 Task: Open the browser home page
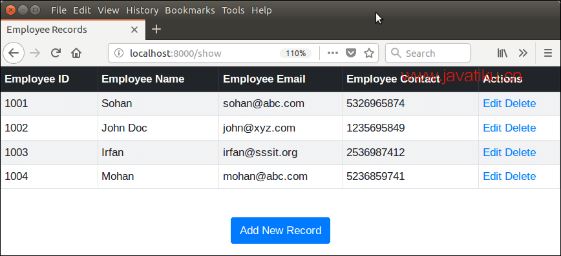(76, 54)
